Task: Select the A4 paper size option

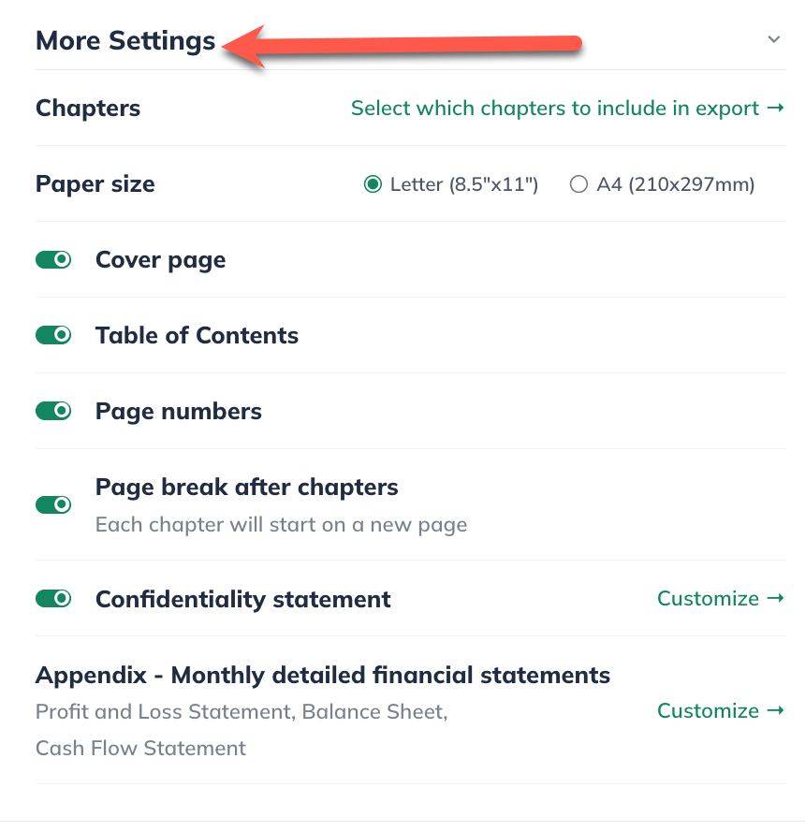Action: pos(578,183)
